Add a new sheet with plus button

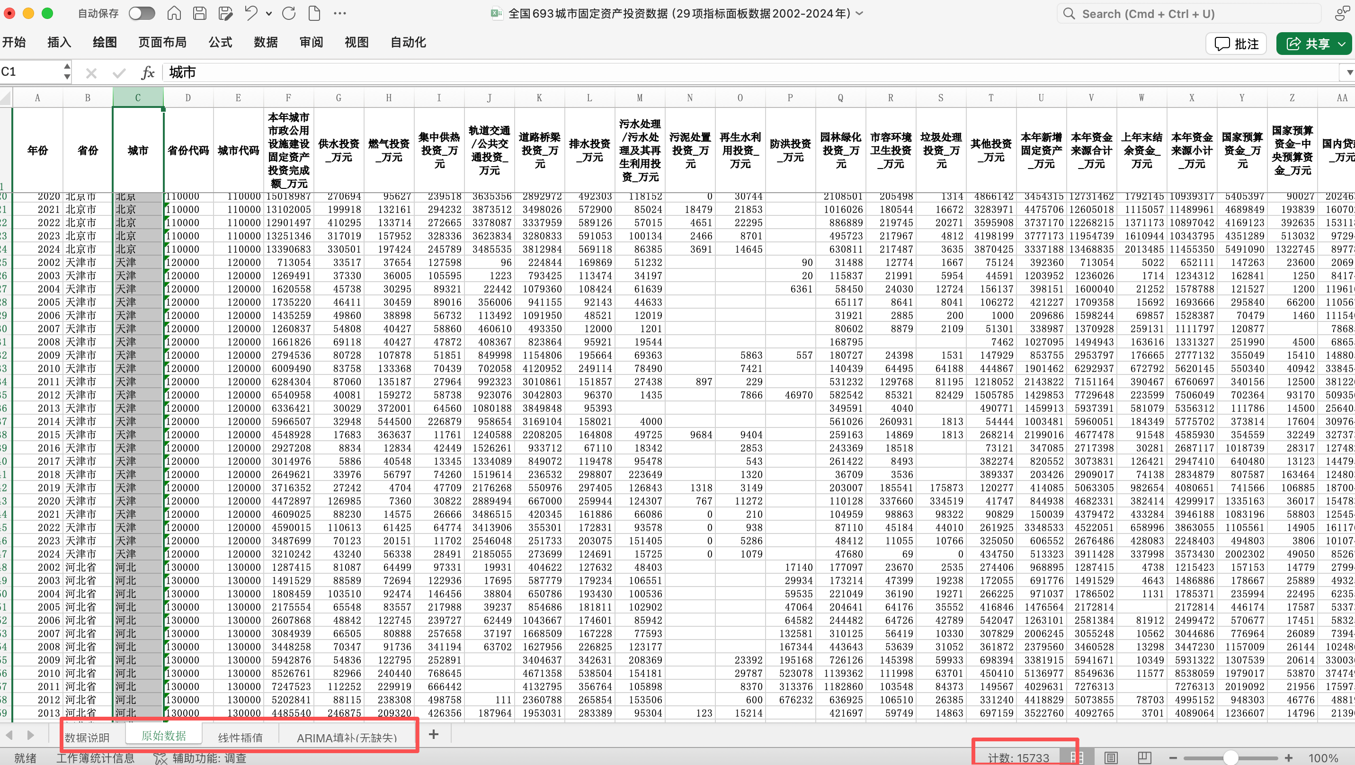(x=433, y=735)
